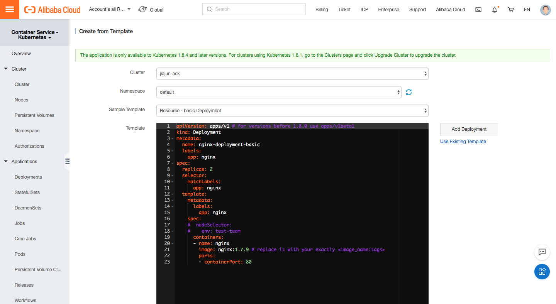The width and height of the screenshot is (556, 304).
Task: Refresh the namespace list
Action: pyautogui.click(x=409, y=92)
